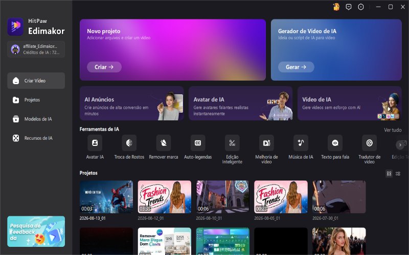Click Ver tudo link
Screen dimensions: 409x255
tap(393, 130)
